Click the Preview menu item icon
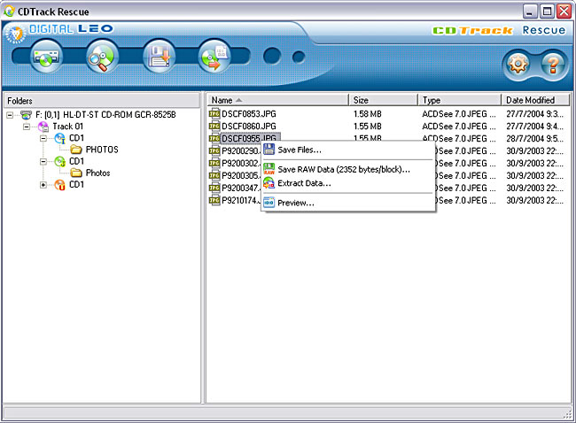The image size is (576, 423). (269, 203)
